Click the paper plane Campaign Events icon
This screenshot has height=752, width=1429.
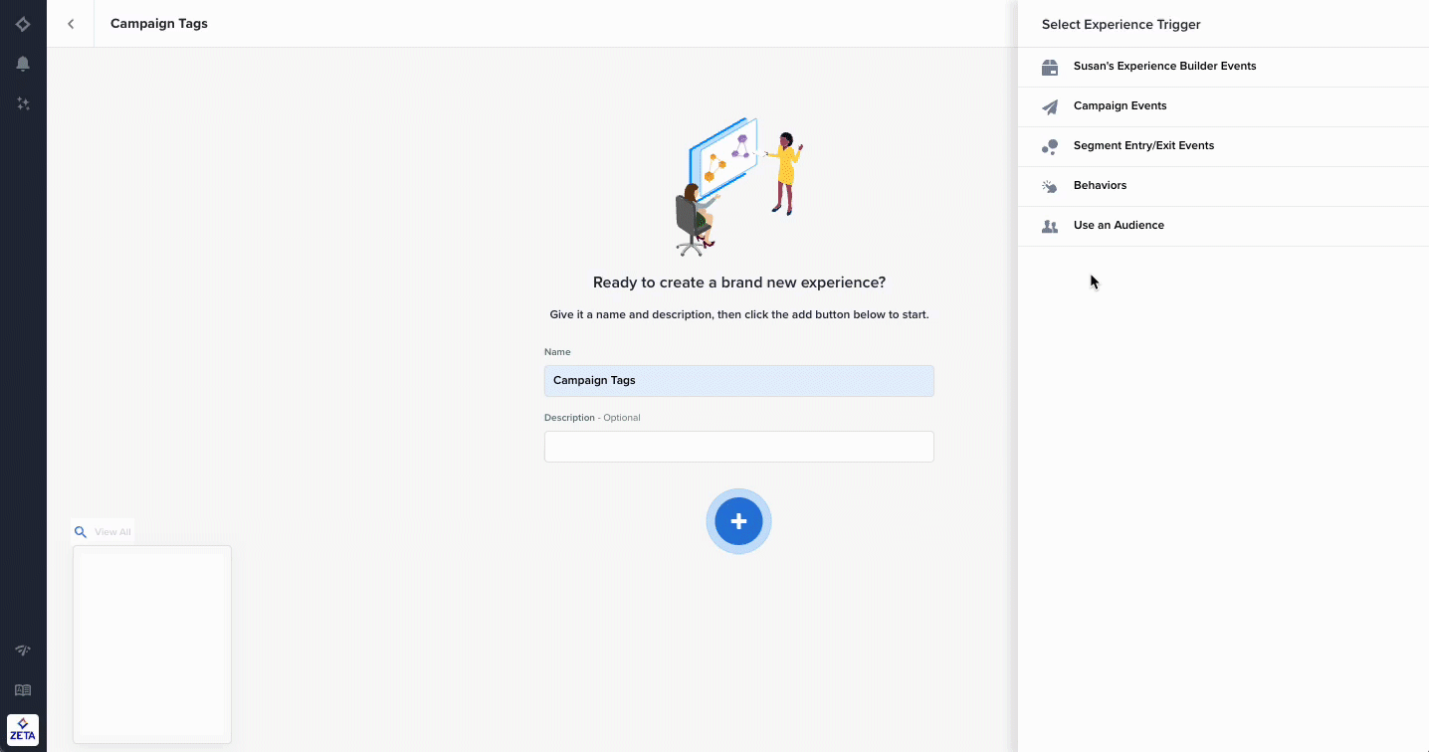click(x=1049, y=106)
